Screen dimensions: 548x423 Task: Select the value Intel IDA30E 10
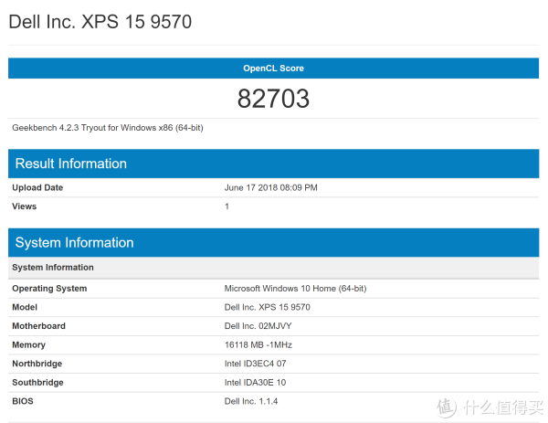click(255, 383)
